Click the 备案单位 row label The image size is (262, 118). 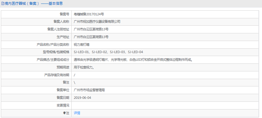pyautogui.click(x=63, y=90)
